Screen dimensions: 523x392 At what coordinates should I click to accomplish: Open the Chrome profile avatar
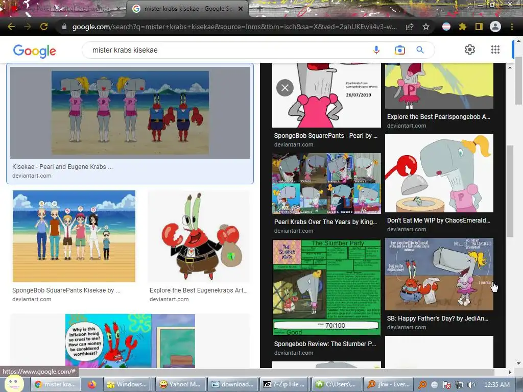click(495, 27)
